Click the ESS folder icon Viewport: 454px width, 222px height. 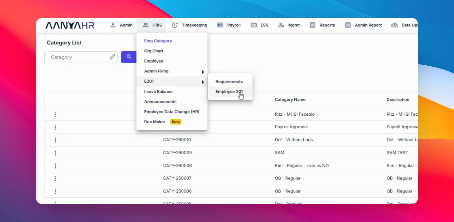254,25
